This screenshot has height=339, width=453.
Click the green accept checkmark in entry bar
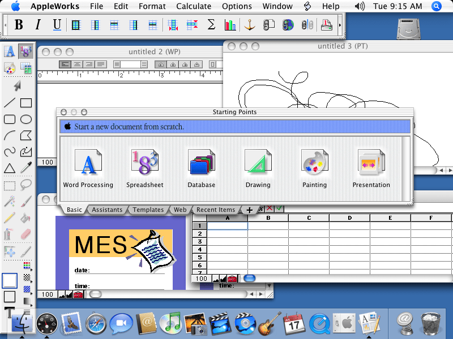point(279,208)
